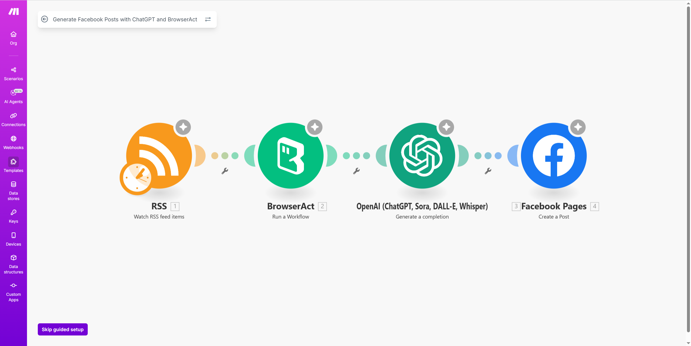Screen dimensions: 691x346
Task: Click Skip guided setup button
Action: (63, 329)
